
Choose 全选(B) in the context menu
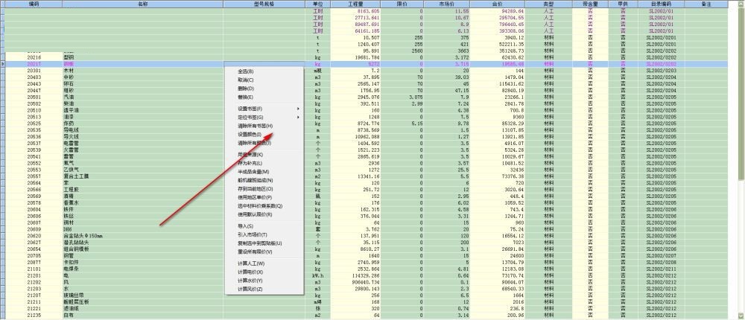pos(246,71)
